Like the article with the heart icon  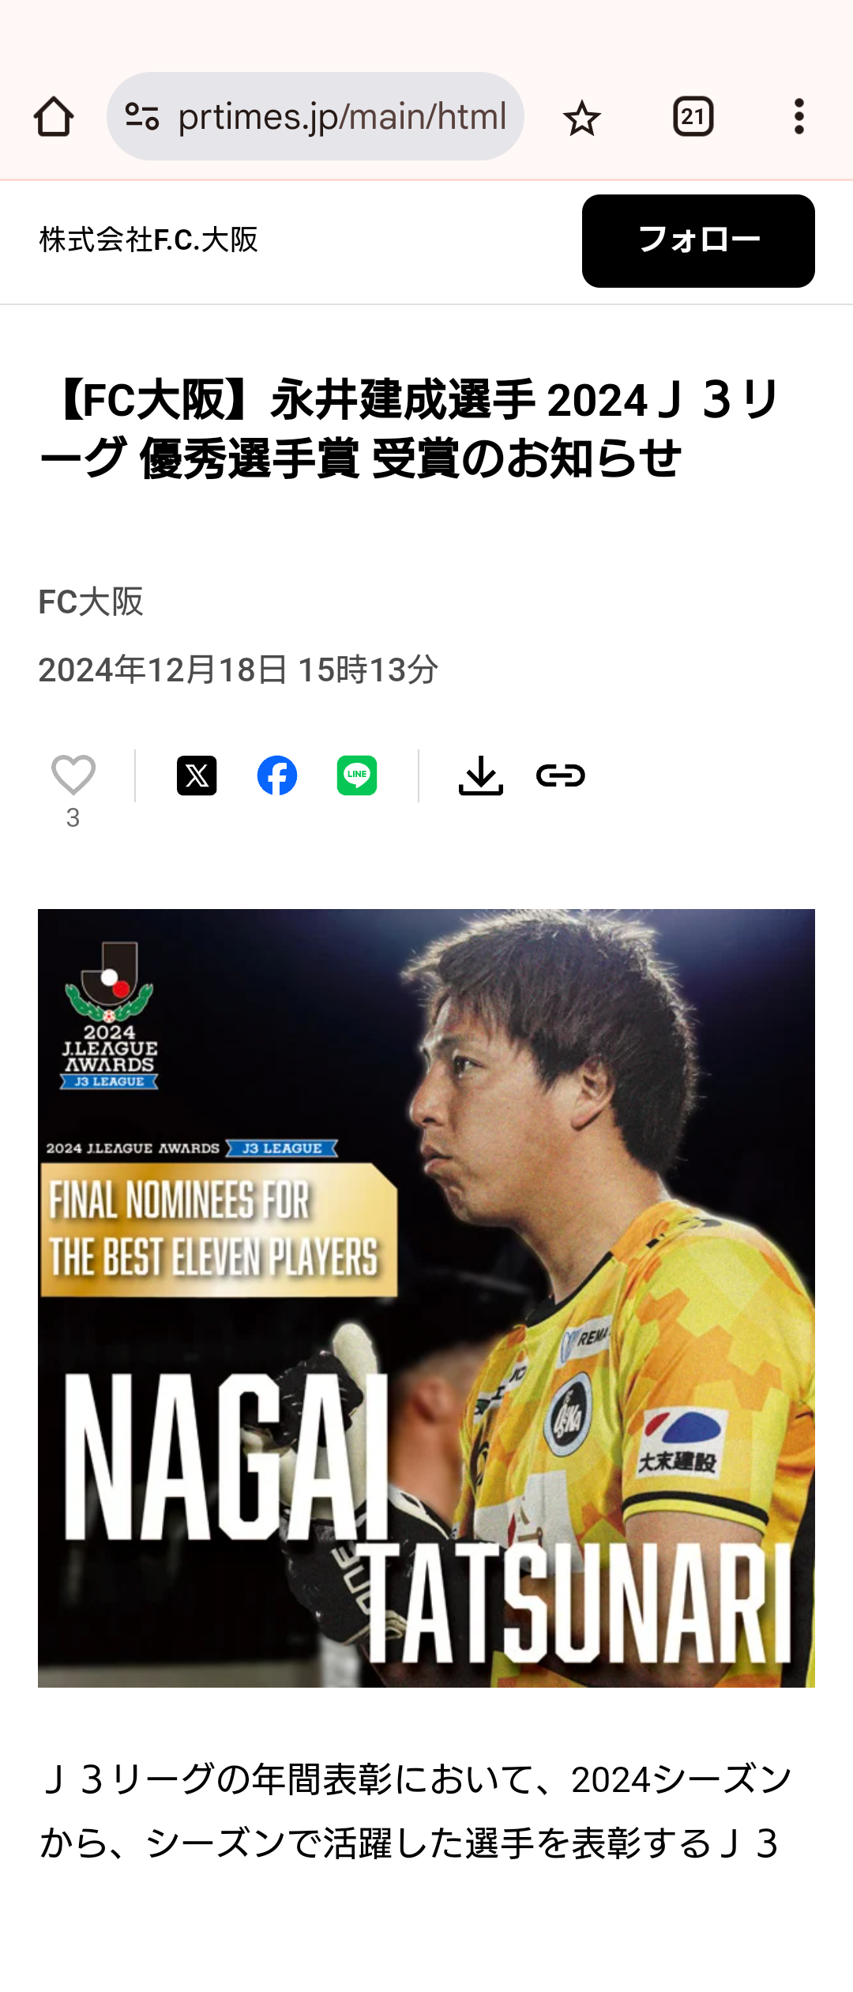point(73,775)
